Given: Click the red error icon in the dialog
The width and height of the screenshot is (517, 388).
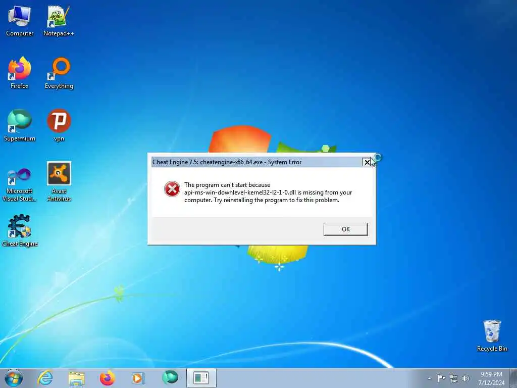Looking at the screenshot, I should [x=172, y=189].
